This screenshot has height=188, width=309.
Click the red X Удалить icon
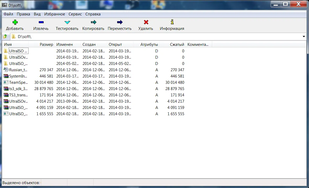click(x=146, y=23)
